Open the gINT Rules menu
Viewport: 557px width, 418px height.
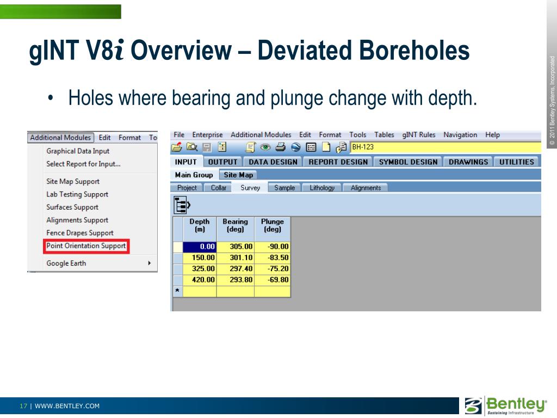419,135
